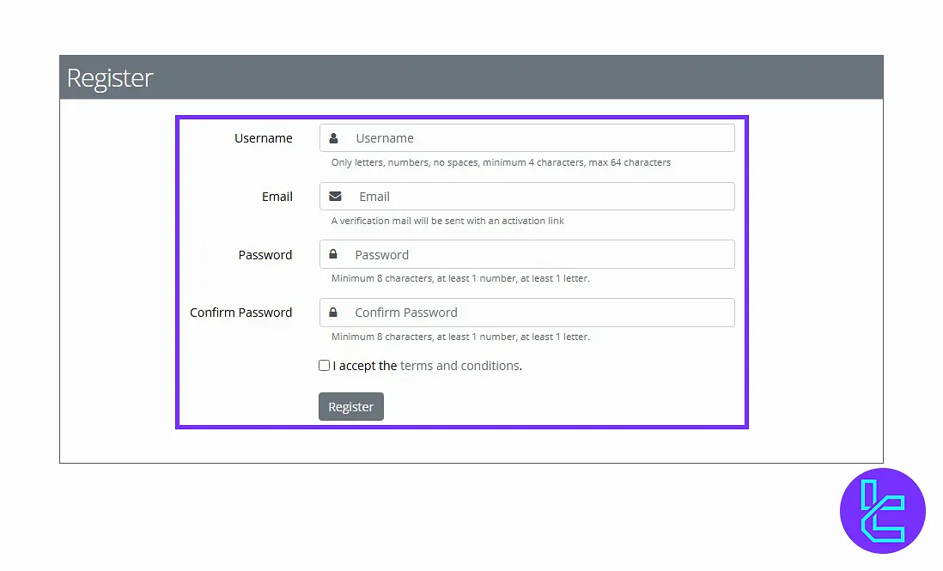Click the 'Confirm Password' field label
Screen dimensions: 943x571
pos(240,313)
